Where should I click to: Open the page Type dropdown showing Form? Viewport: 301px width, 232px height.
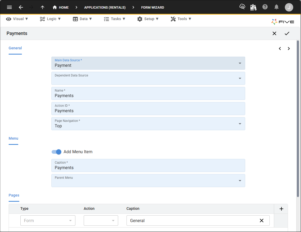[x=48, y=221]
